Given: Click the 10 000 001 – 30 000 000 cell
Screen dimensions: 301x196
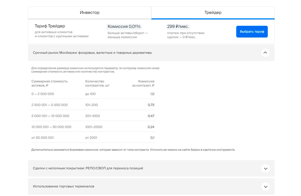Looking at the screenshot, I should [x=51, y=127].
